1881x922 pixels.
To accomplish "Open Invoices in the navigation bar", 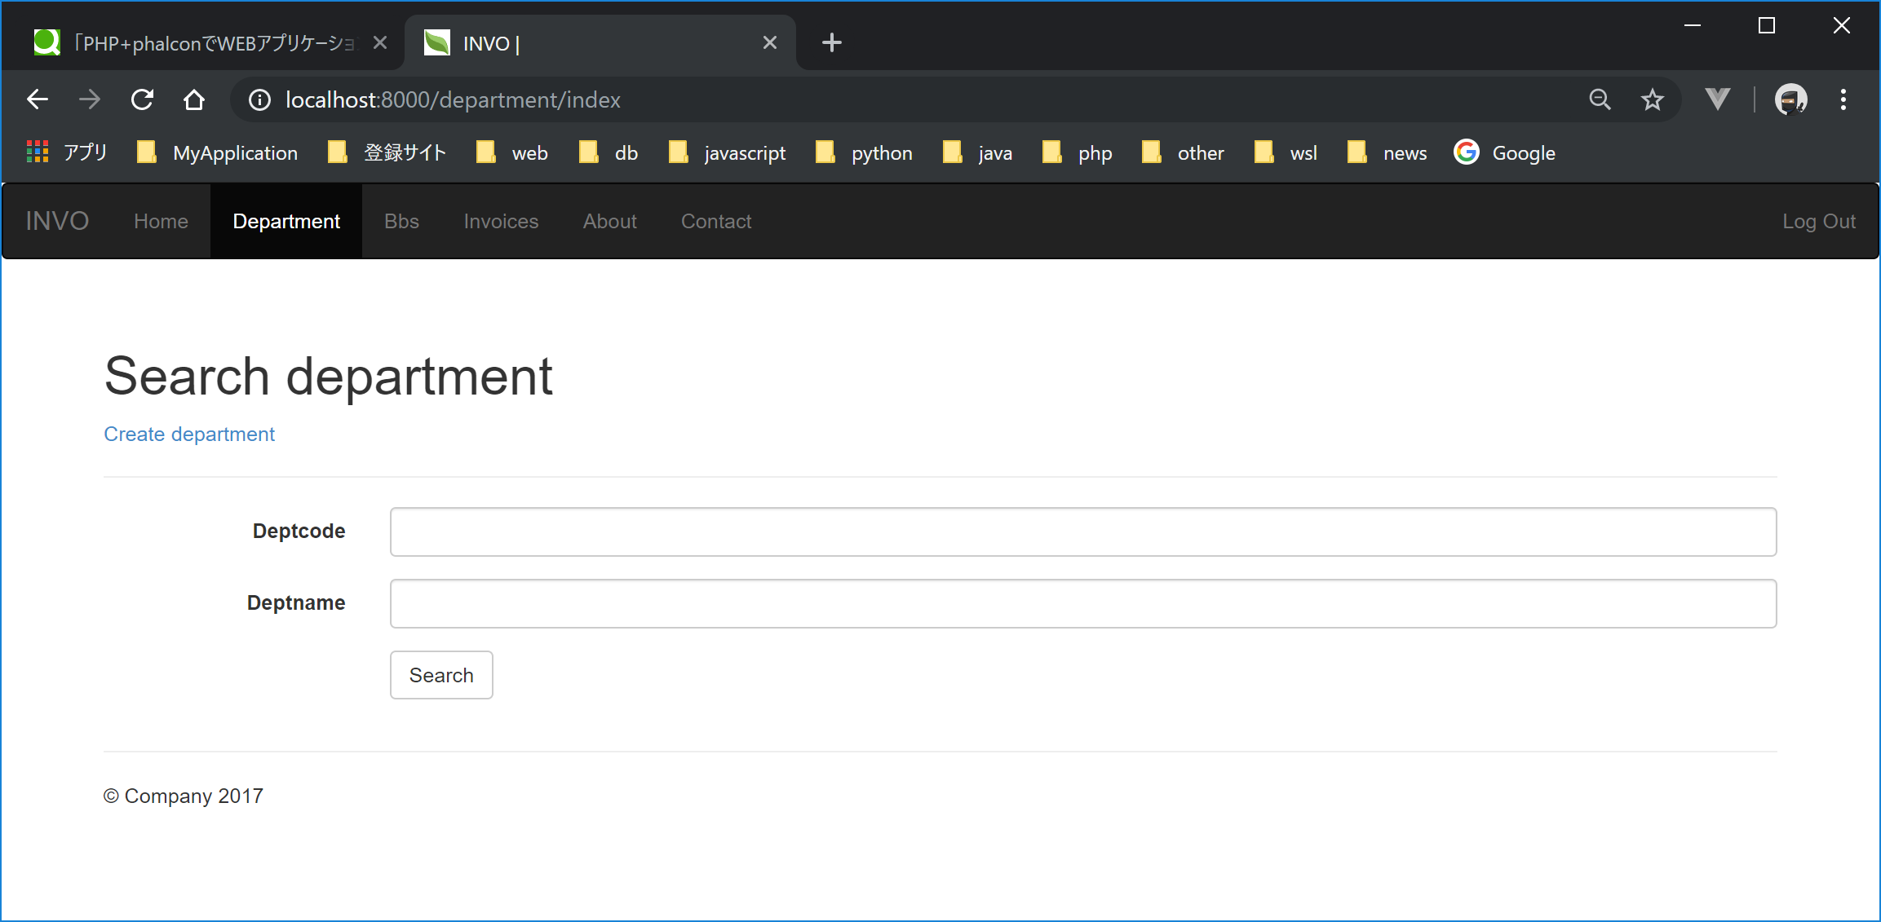I will (x=501, y=221).
